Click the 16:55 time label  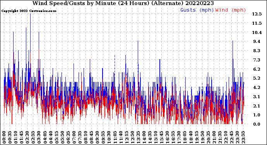(x=173, y=137)
